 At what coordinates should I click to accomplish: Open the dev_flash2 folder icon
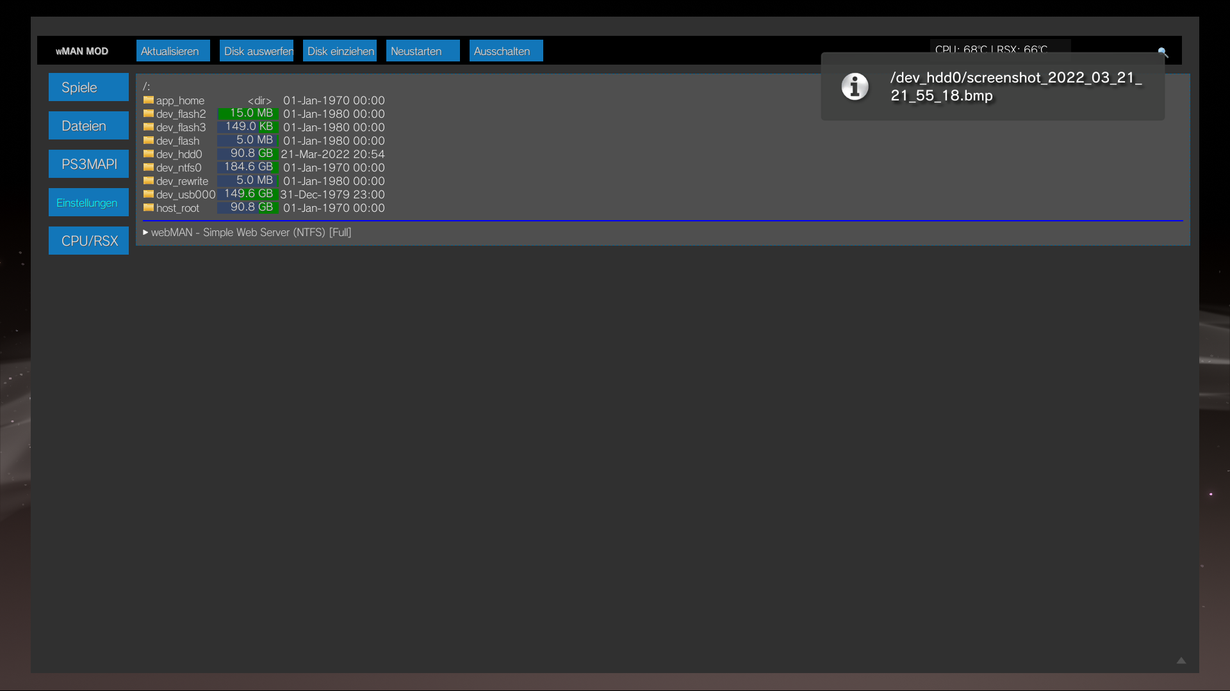(148, 113)
